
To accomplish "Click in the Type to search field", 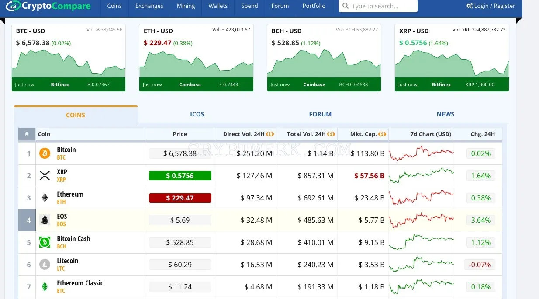I will click(378, 6).
